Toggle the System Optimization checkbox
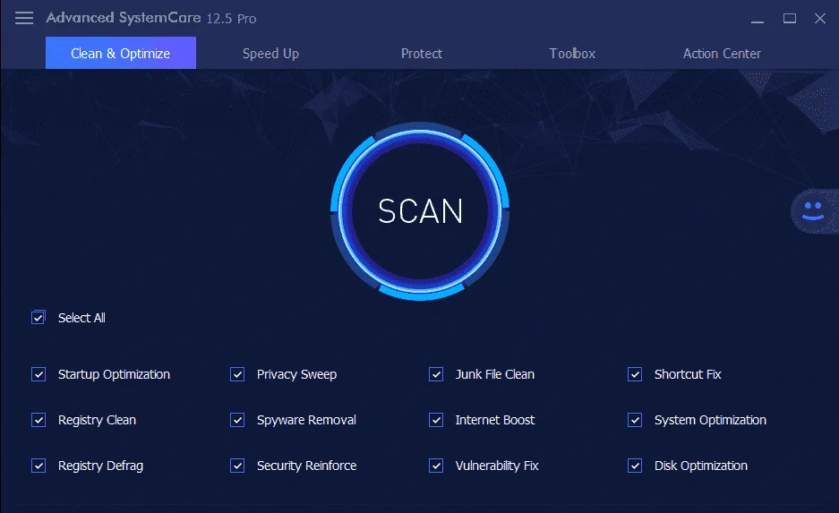Image resolution: width=839 pixels, height=513 pixels. pos(635,420)
